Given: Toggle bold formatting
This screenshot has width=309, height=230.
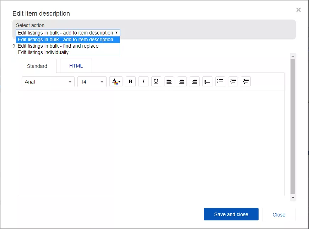Looking at the screenshot, I should (130, 81).
